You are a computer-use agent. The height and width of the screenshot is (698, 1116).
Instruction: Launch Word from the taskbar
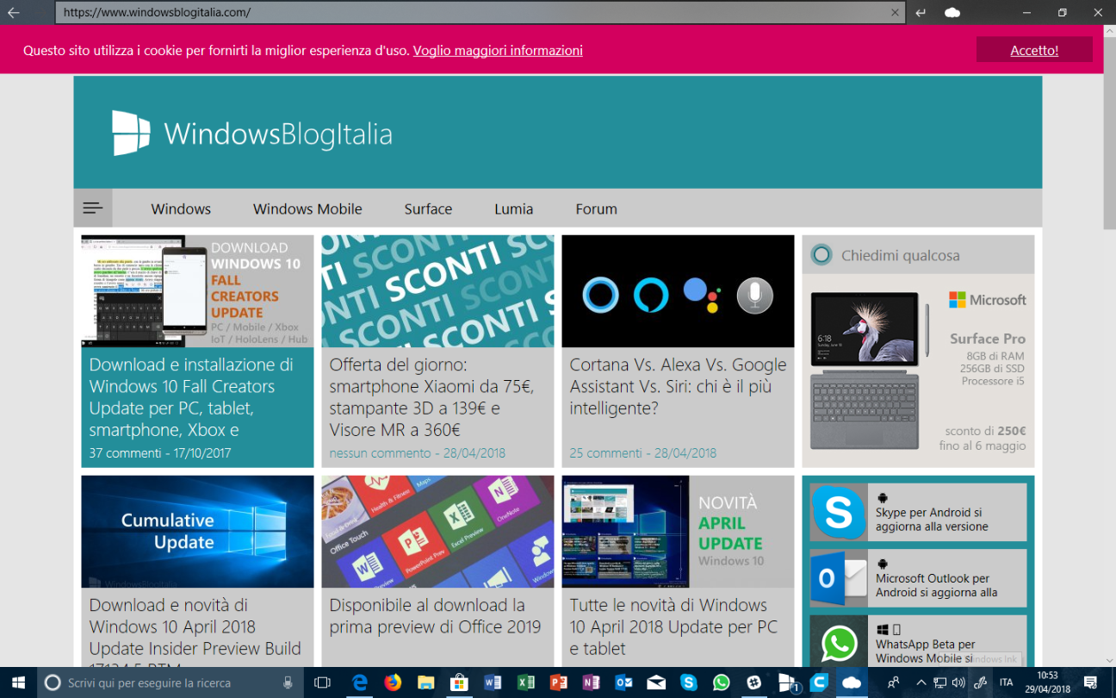click(x=492, y=682)
